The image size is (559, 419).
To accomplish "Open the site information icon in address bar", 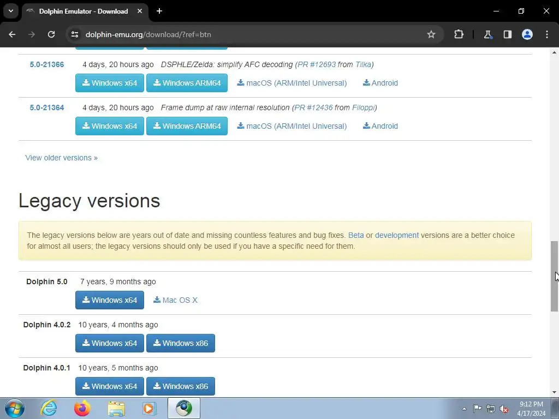I will point(74,34).
